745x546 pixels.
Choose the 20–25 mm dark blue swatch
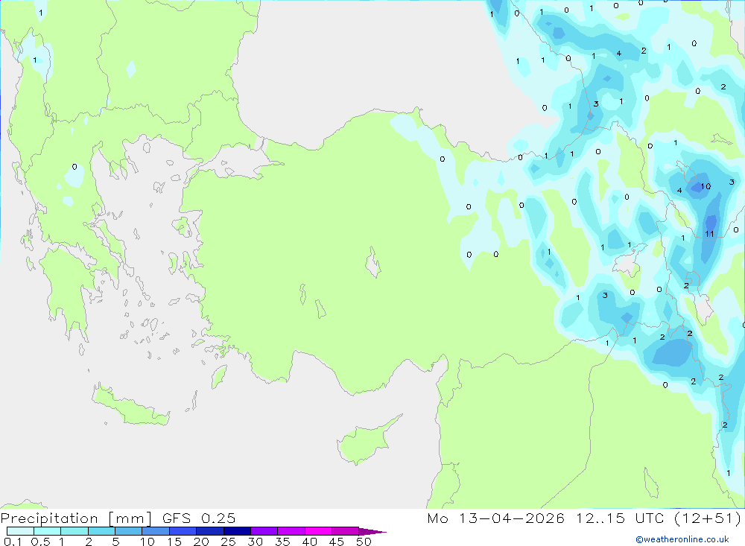(x=209, y=531)
